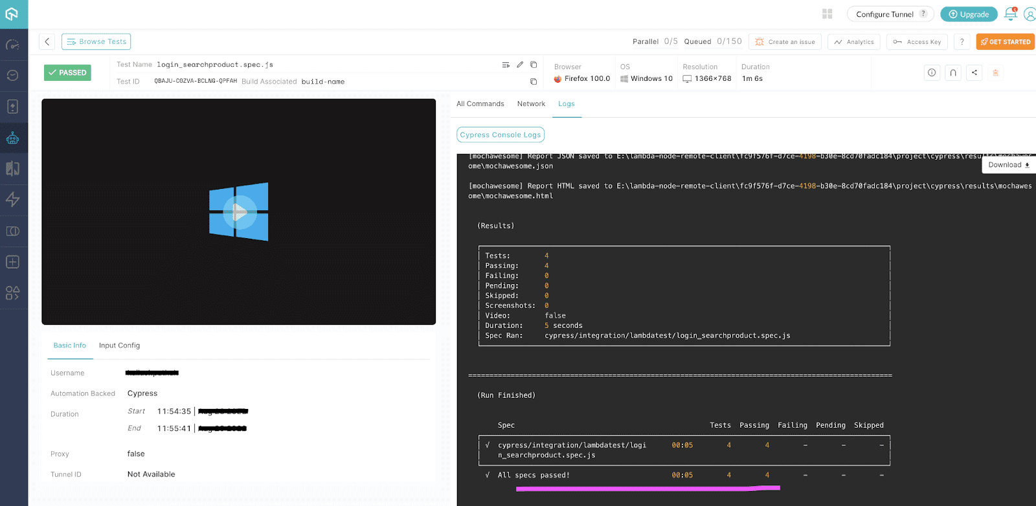The height and width of the screenshot is (506, 1036).
Task: Copy the test name
Action: pos(534,65)
